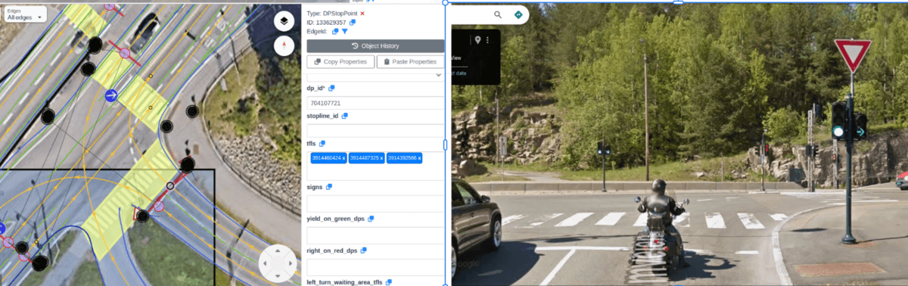The width and height of the screenshot is (908, 286).
Task: Copy the signs field
Action: (328, 186)
